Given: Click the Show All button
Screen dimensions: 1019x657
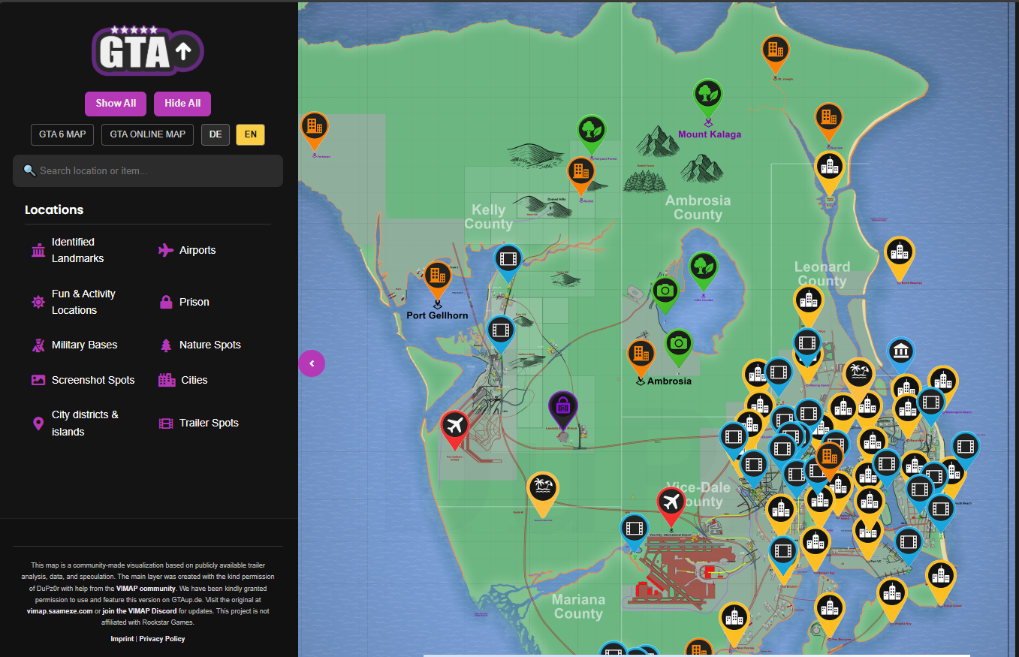Looking at the screenshot, I should (x=116, y=104).
